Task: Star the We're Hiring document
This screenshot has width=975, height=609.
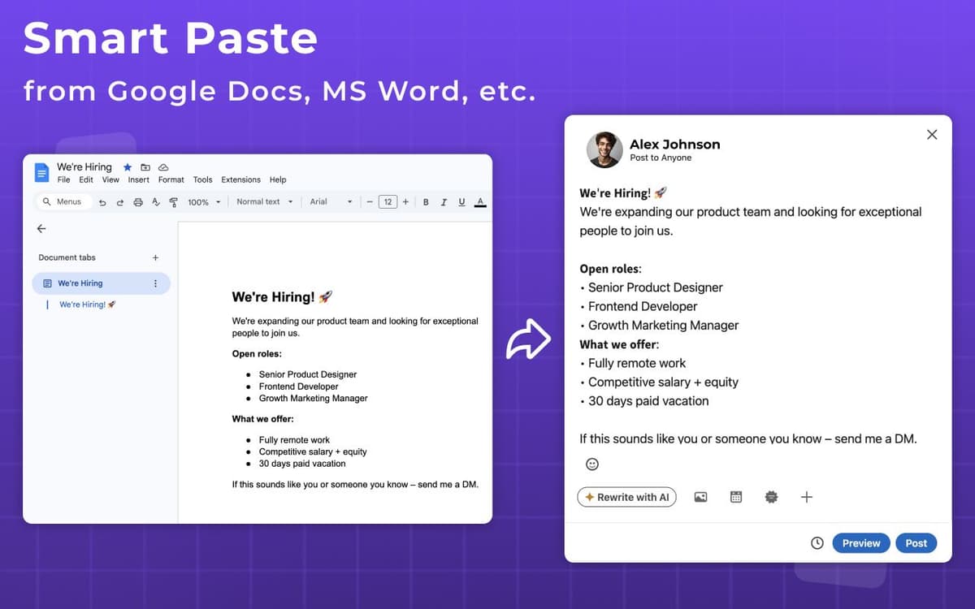Action: tap(128, 167)
